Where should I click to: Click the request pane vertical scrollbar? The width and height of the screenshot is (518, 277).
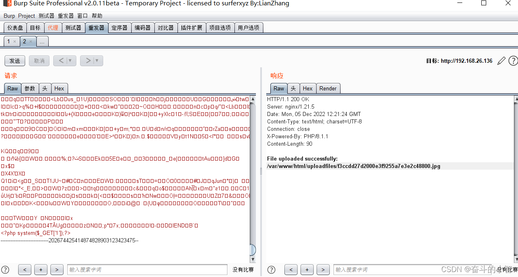click(253, 180)
